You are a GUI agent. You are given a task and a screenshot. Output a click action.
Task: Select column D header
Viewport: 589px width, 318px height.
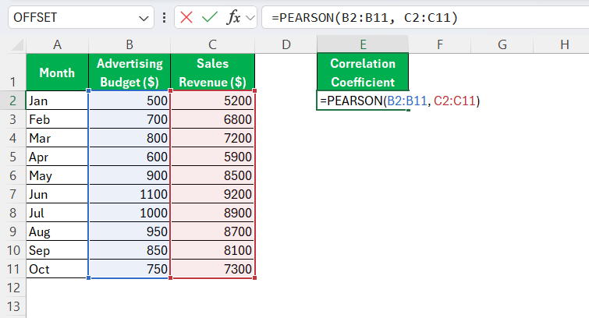(286, 44)
